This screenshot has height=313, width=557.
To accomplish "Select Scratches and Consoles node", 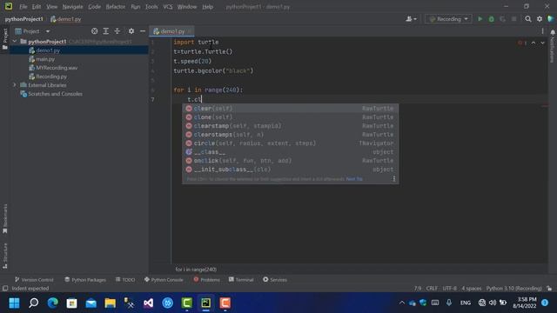I will (55, 94).
